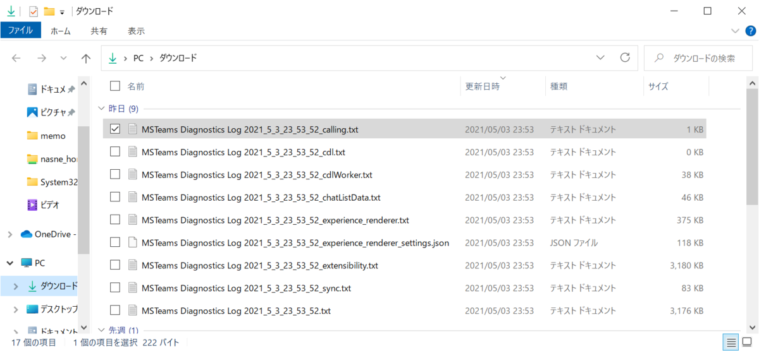
Task: Open the recent locations dropdown arrow
Action: [x=63, y=58]
